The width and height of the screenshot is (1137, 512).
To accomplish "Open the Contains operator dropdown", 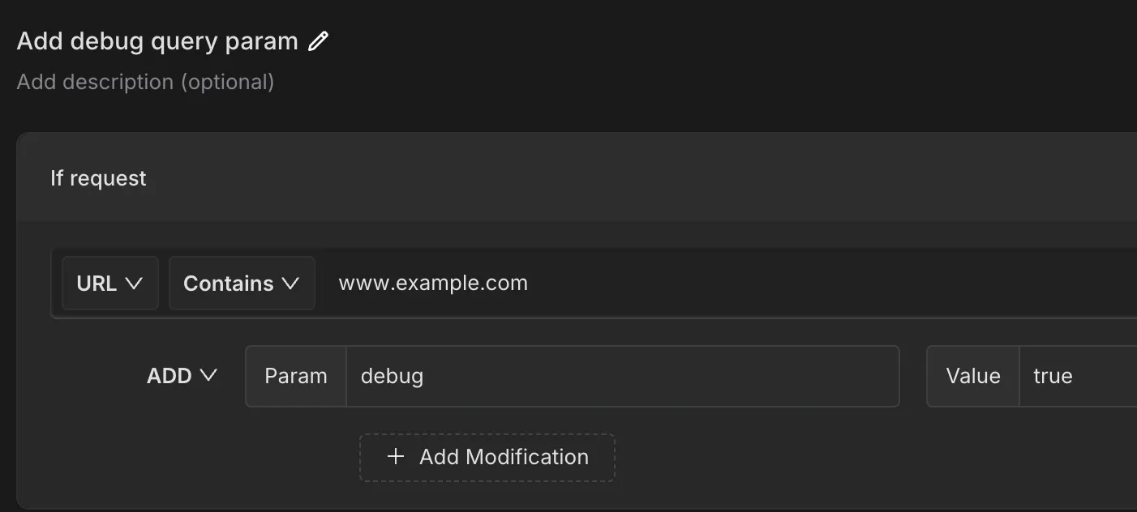I will coord(241,283).
